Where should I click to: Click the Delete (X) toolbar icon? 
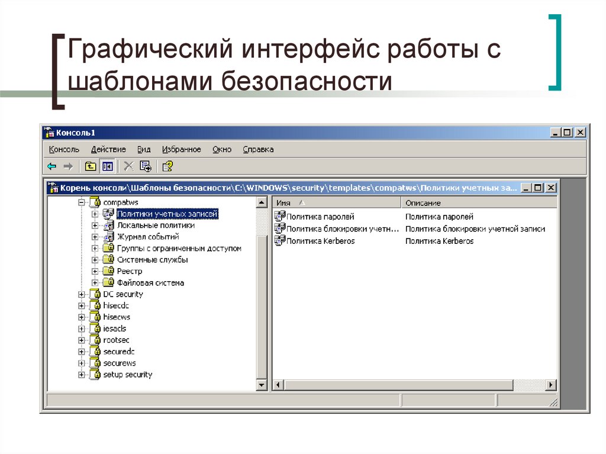(x=128, y=166)
